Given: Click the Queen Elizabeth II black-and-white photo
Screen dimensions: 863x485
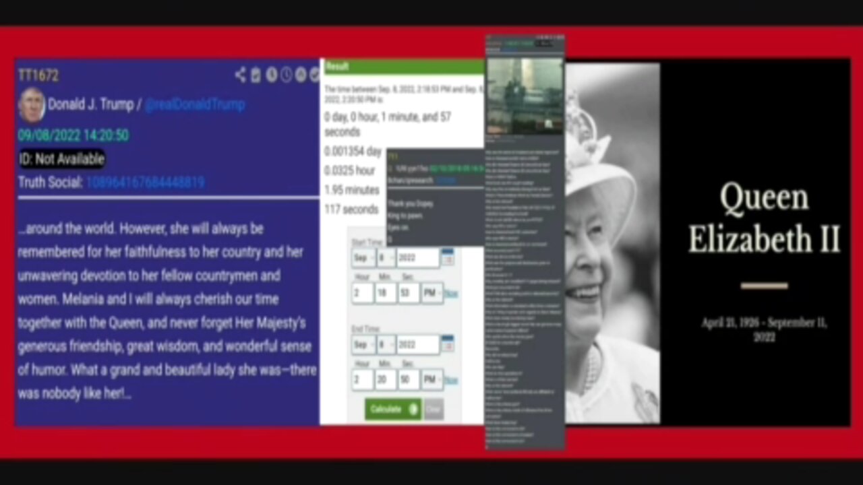Looking at the screenshot, I should click(612, 243).
